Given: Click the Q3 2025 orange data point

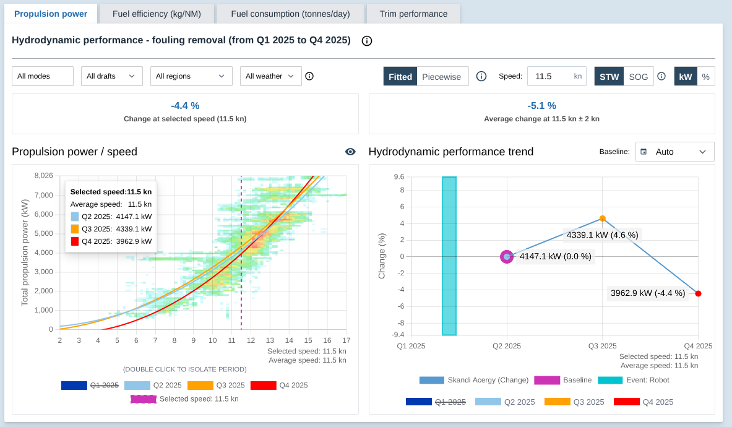Looking at the screenshot, I should (603, 218).
